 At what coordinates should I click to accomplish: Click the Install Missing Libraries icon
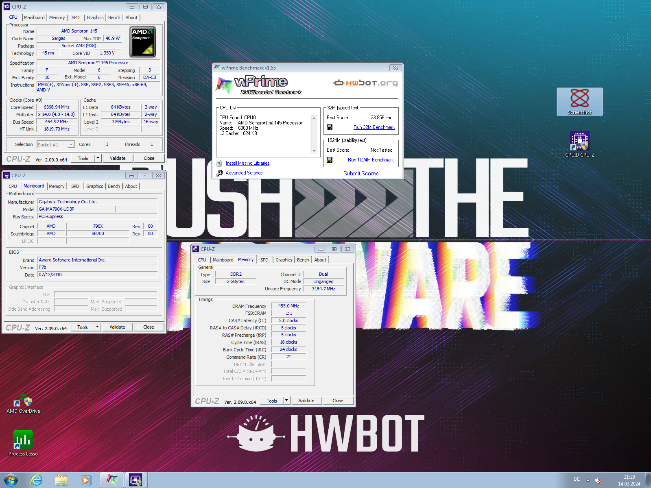(219, 163)
